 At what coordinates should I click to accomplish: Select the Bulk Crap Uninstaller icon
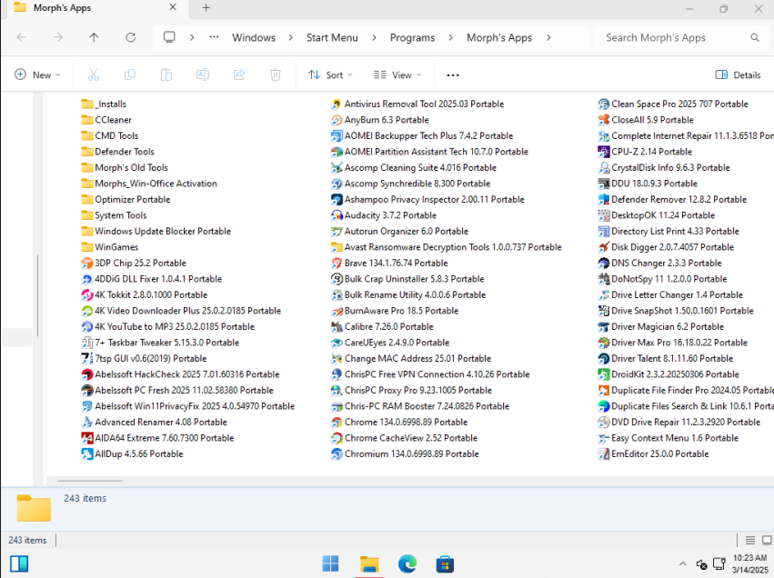[337, 279]
